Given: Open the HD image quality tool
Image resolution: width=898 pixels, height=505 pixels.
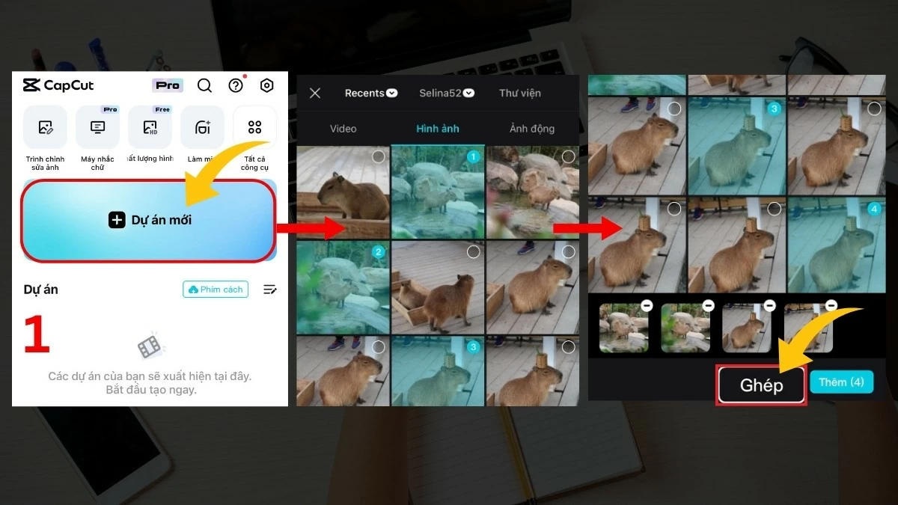Looking at the screenshot, I should [150, 128].
